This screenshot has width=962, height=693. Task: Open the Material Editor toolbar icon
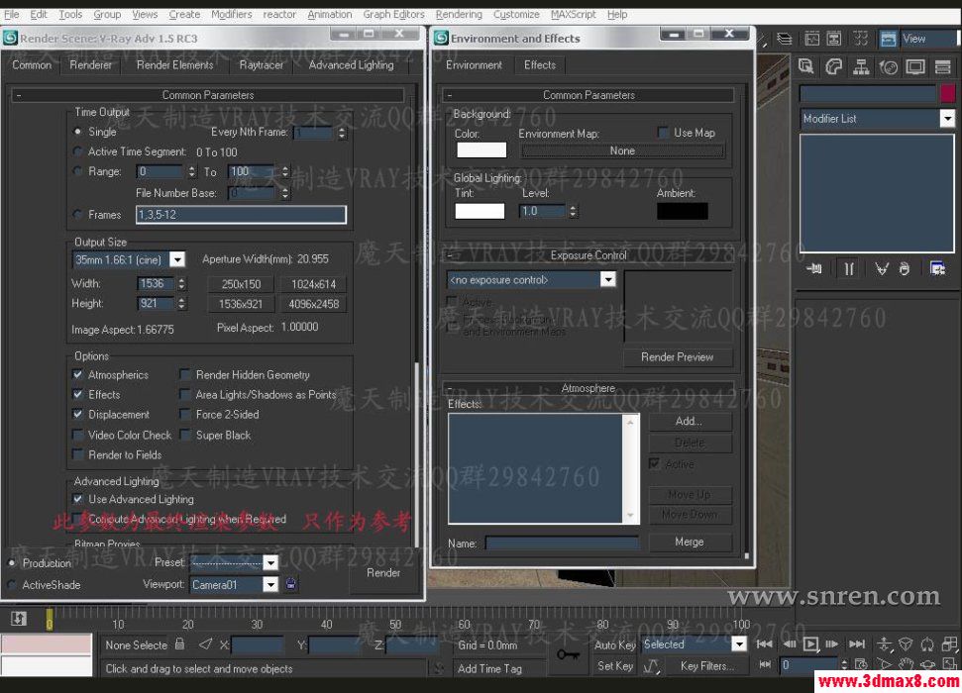(861, 39)
